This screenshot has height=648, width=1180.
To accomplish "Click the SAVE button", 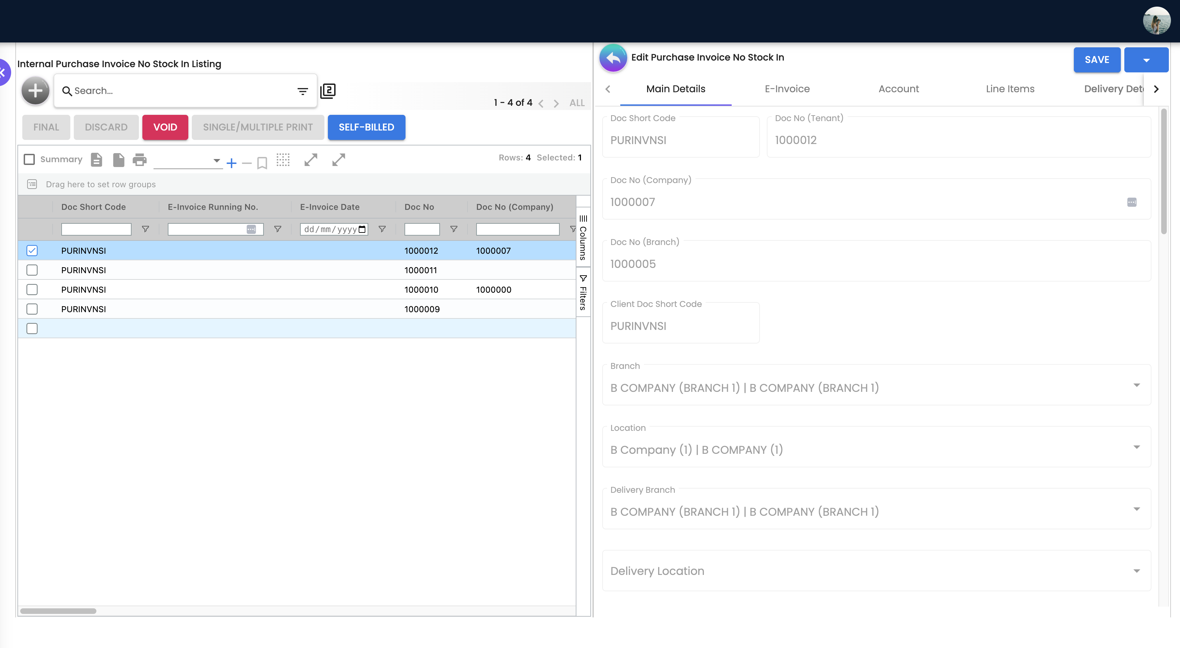I will tap(1096, 60).
